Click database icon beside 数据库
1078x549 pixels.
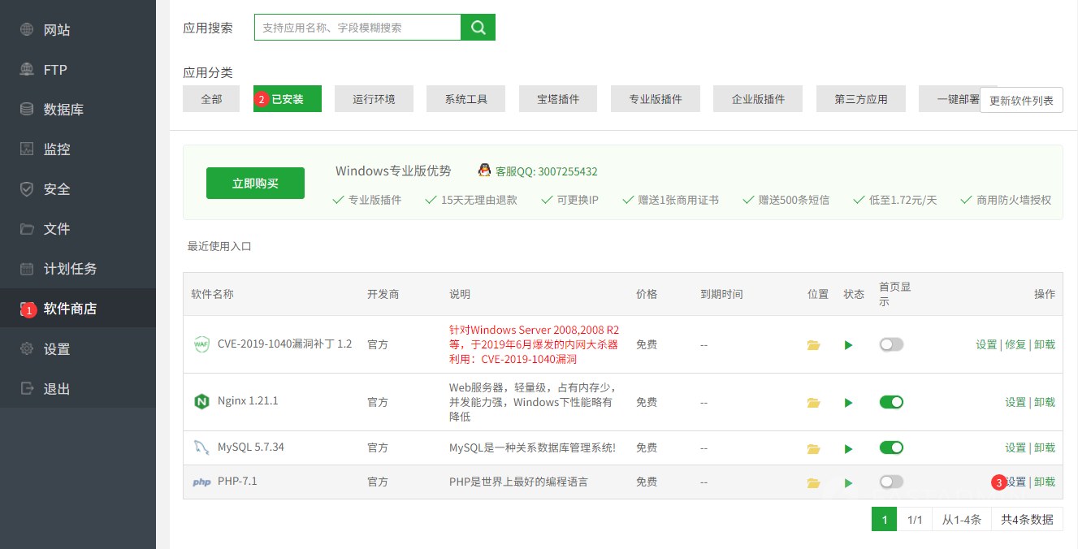[27, 109]
